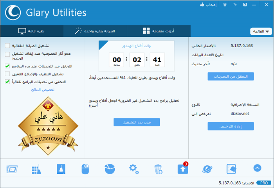Open the تخصيص النتائج customize link

tap(43, 90)
